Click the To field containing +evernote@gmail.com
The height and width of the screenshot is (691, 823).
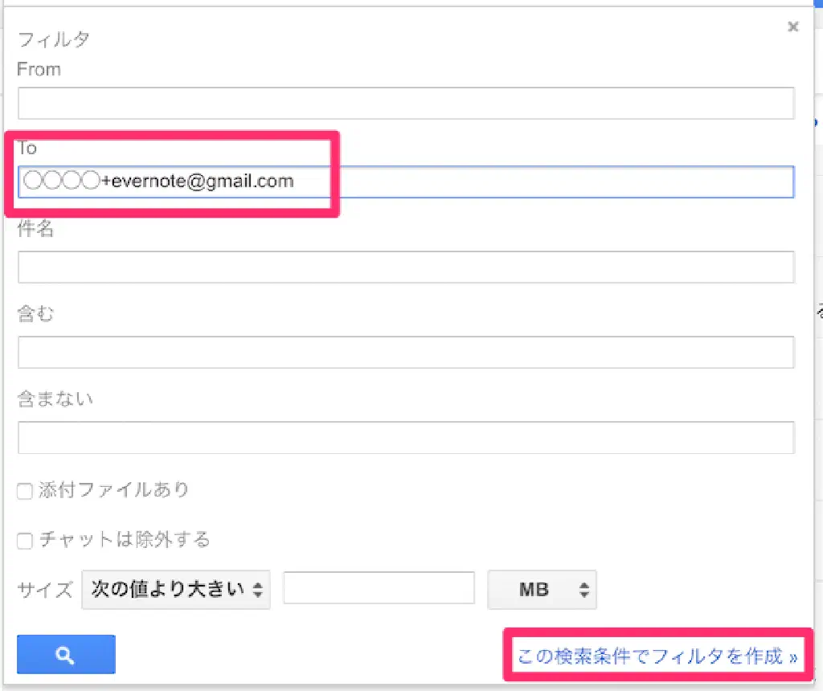pyautogui.click(x=406, y=182)
